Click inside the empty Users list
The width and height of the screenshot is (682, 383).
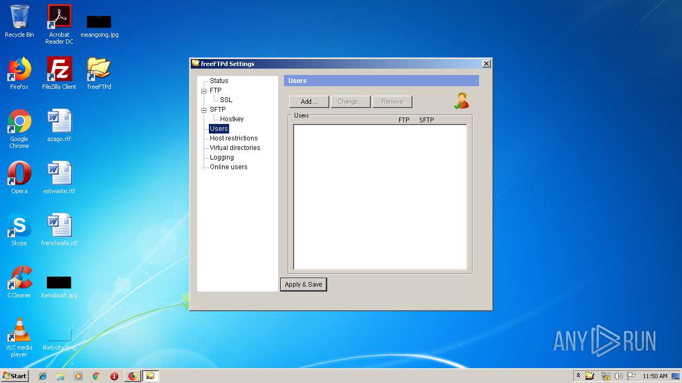click(x=380, y=197)
